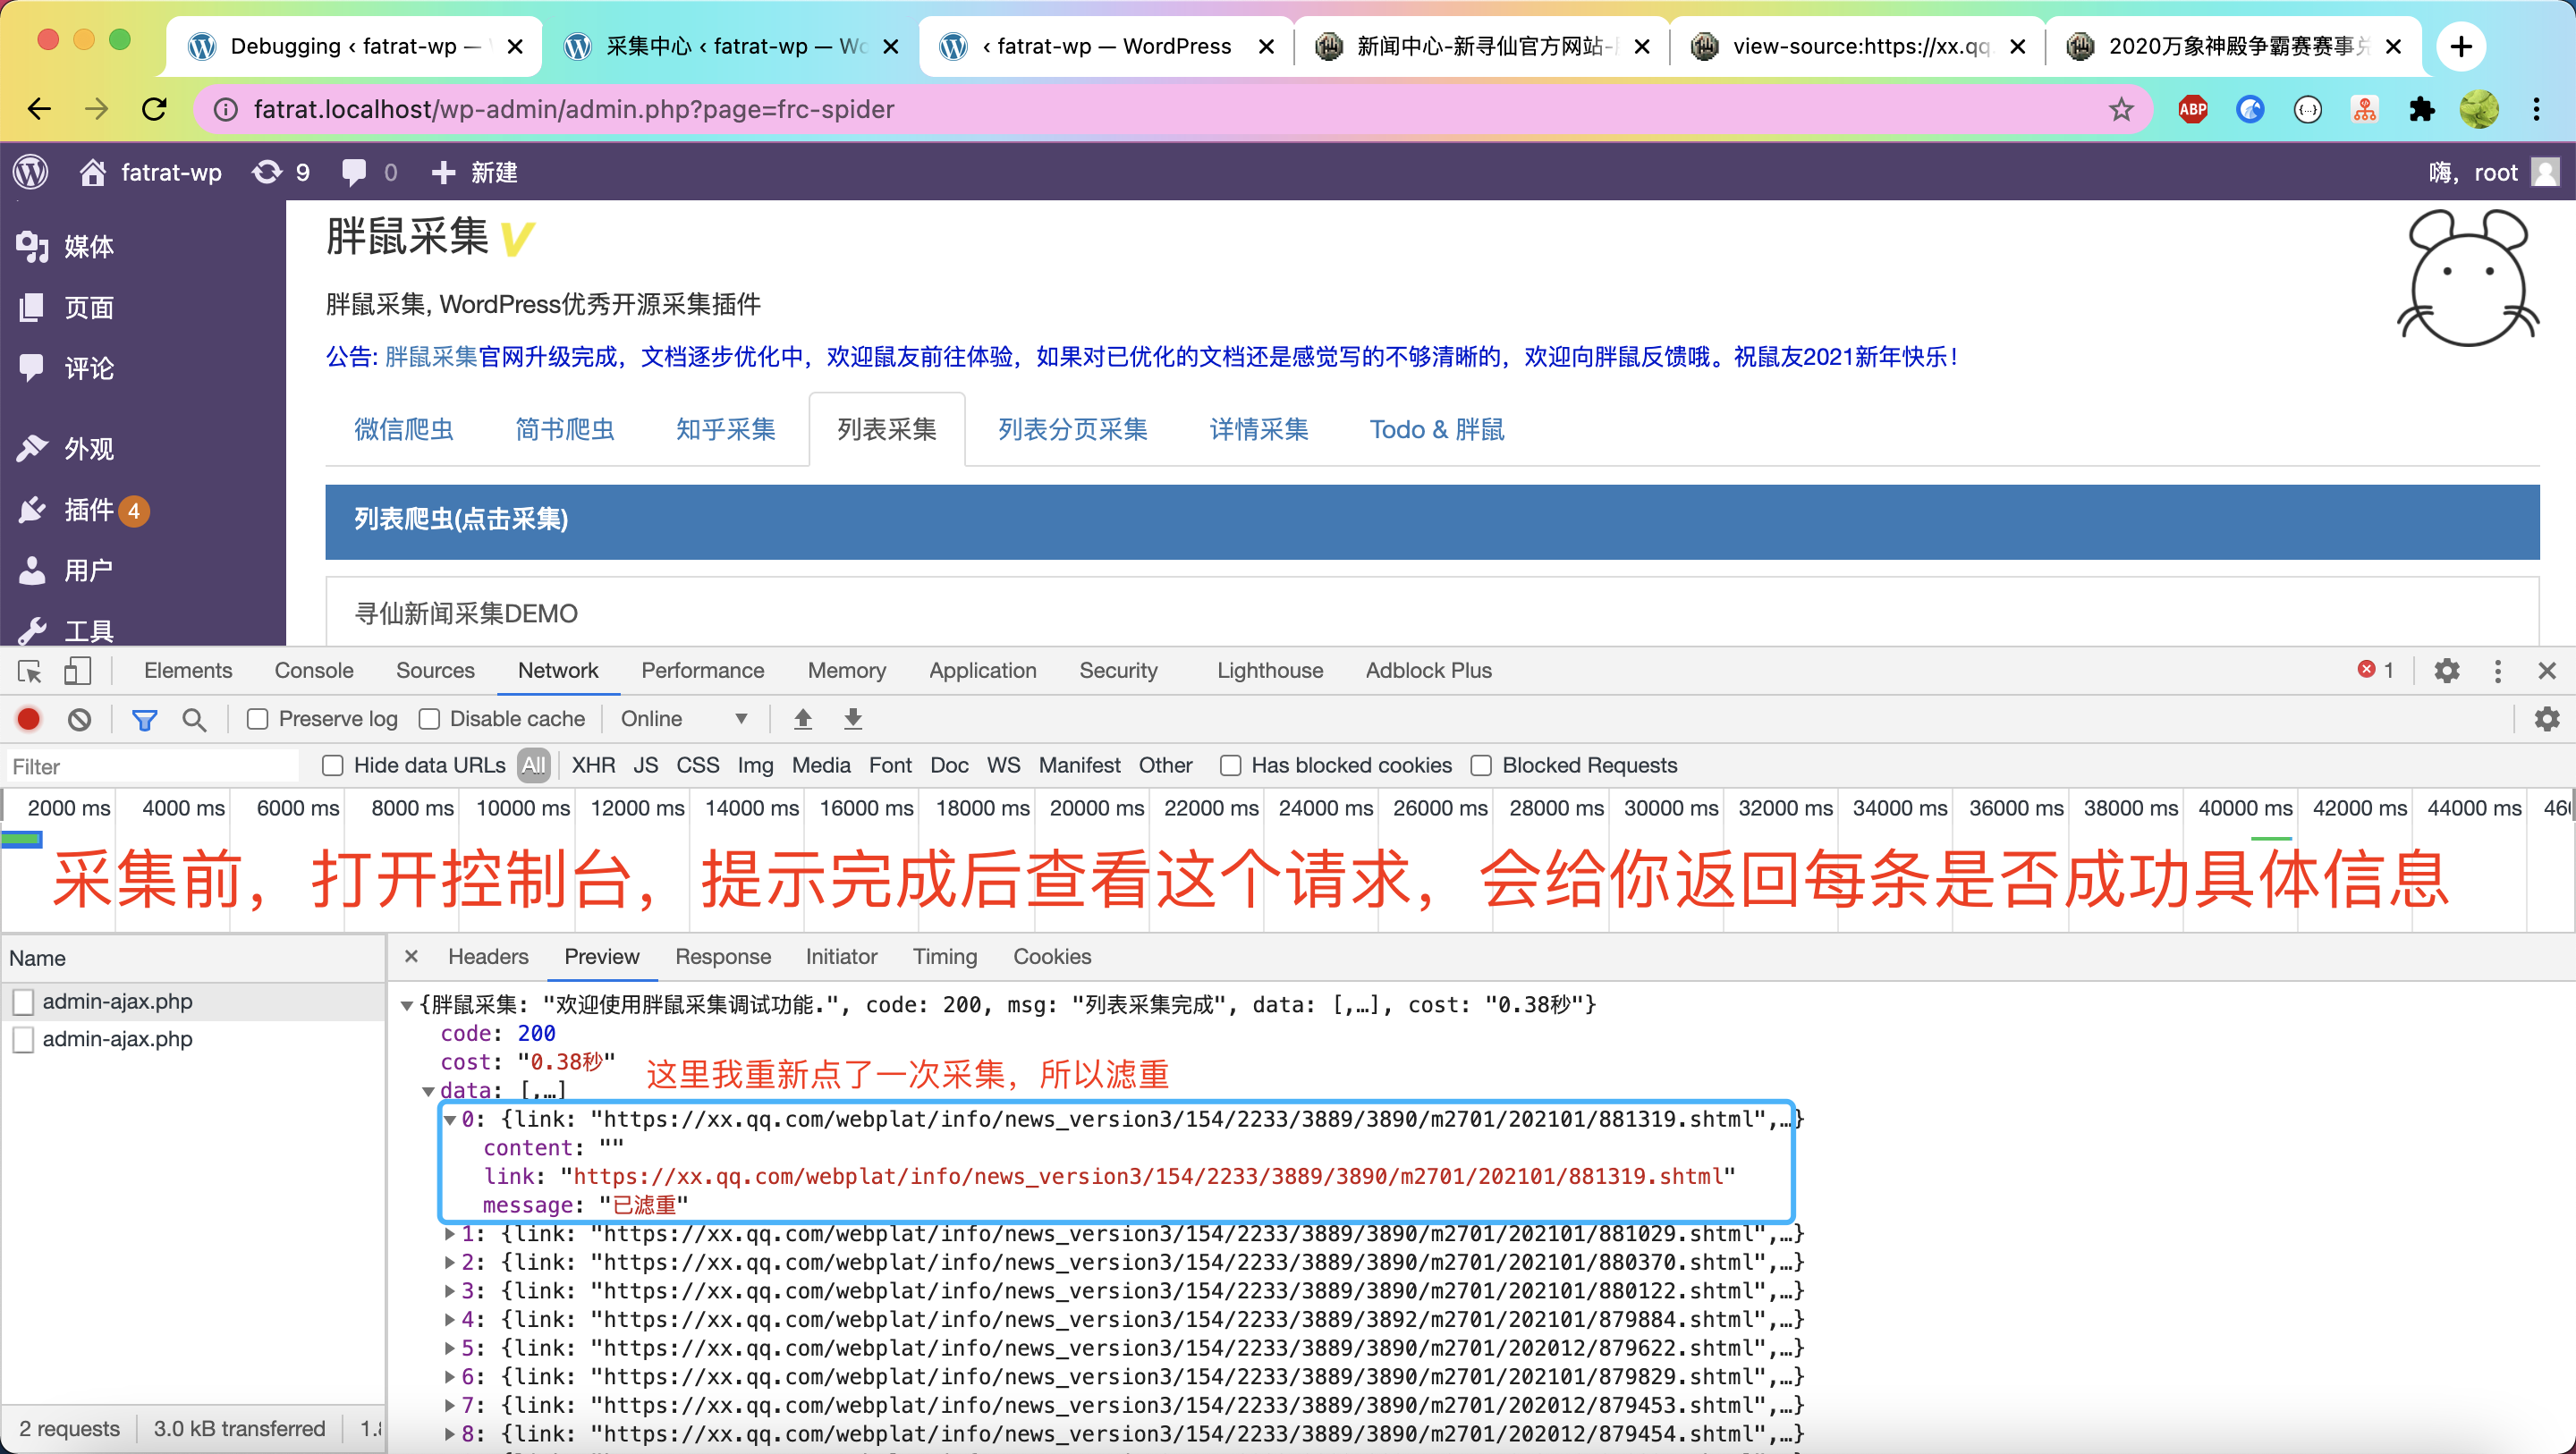Bookmark this page with the star icon
The width and height of the screenshot is (2576, 1454).
click(2121, 109)
